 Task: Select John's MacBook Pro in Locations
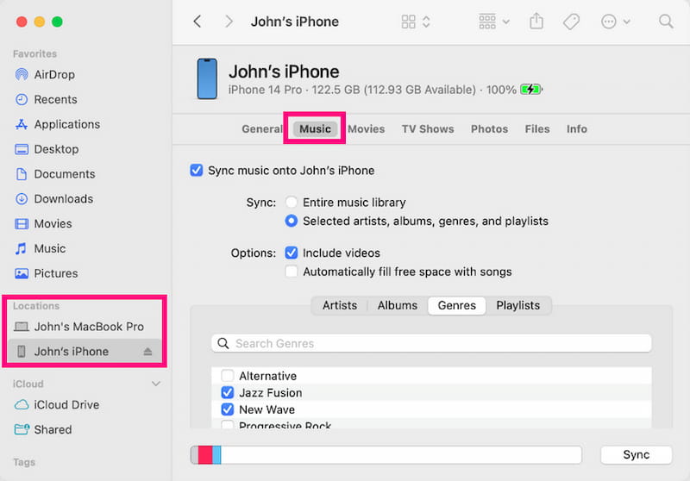click(78, 327)
